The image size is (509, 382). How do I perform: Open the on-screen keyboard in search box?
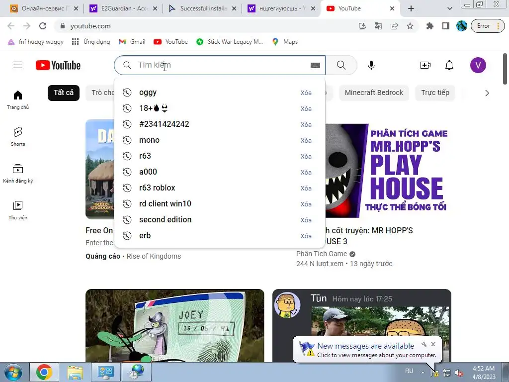[x=315, y=65]
